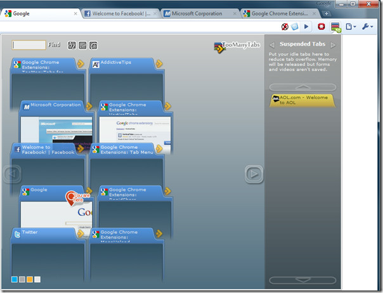Click the middle sort-mode icon beside Find
This screenshot has height=293, width=383.
point(82,45)
